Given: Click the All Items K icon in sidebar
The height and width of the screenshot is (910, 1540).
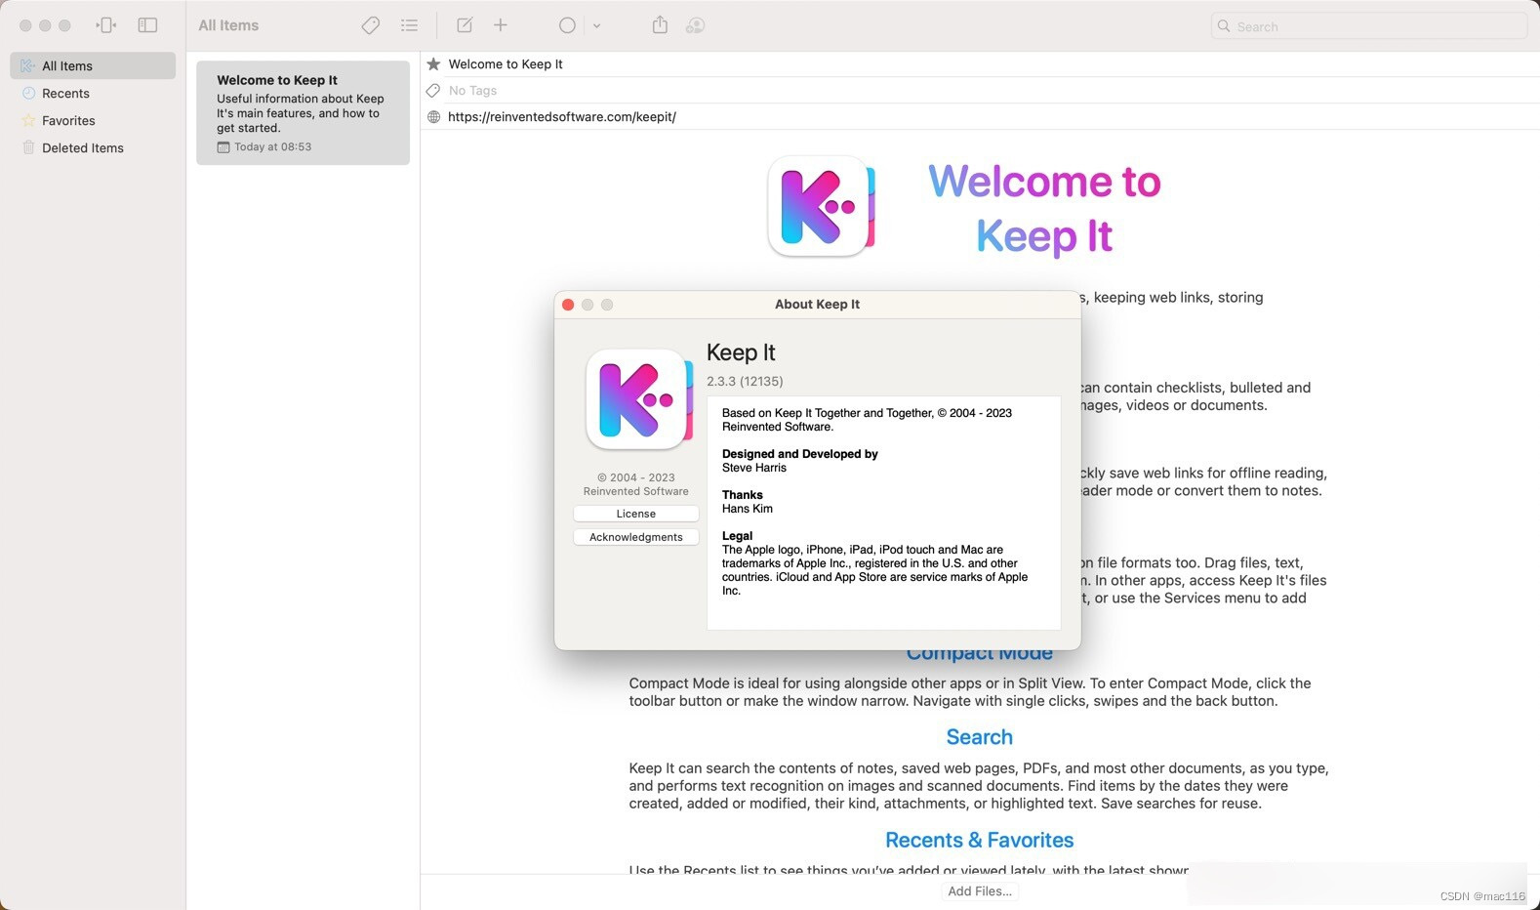Looking at the screenshot, I should 28,65.
